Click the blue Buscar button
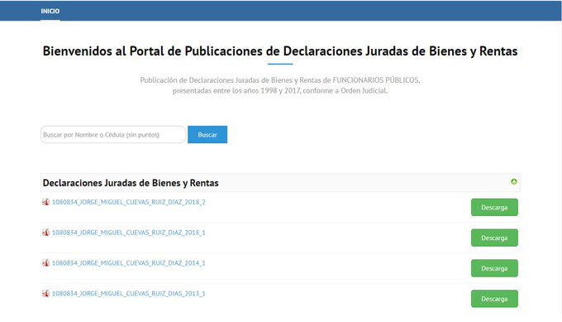The height and width of the screenshot is (322, 562). tap(207, 135)
